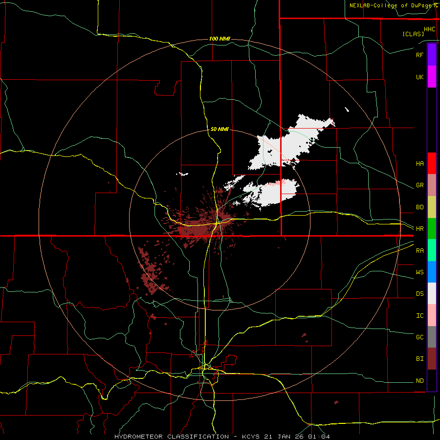Click the GR legend label
Screen dimensions: 440x440
pos(420,185)
